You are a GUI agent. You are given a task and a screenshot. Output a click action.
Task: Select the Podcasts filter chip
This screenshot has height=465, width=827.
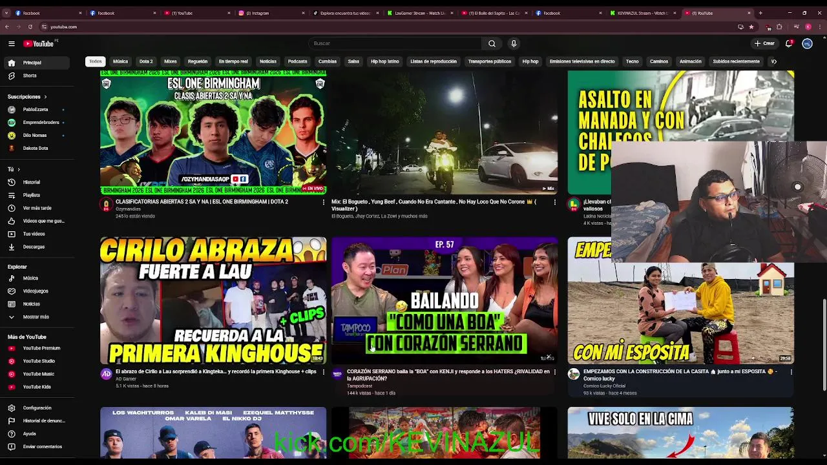coord(297,61)
